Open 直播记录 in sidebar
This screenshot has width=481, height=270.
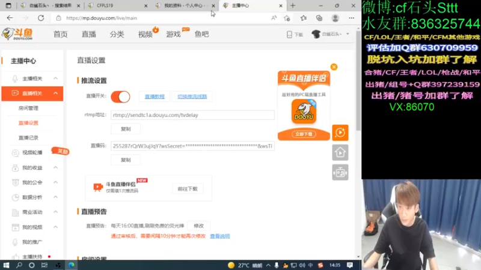28,138
